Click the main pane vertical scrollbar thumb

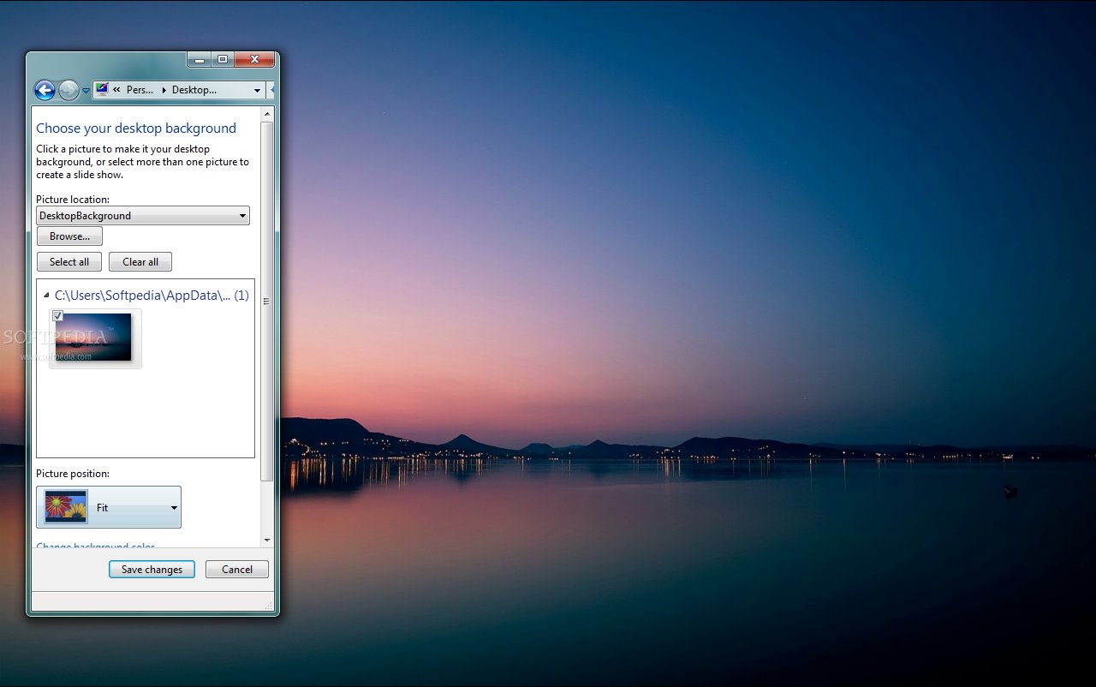pyautogui.click(x=267, y=301)
